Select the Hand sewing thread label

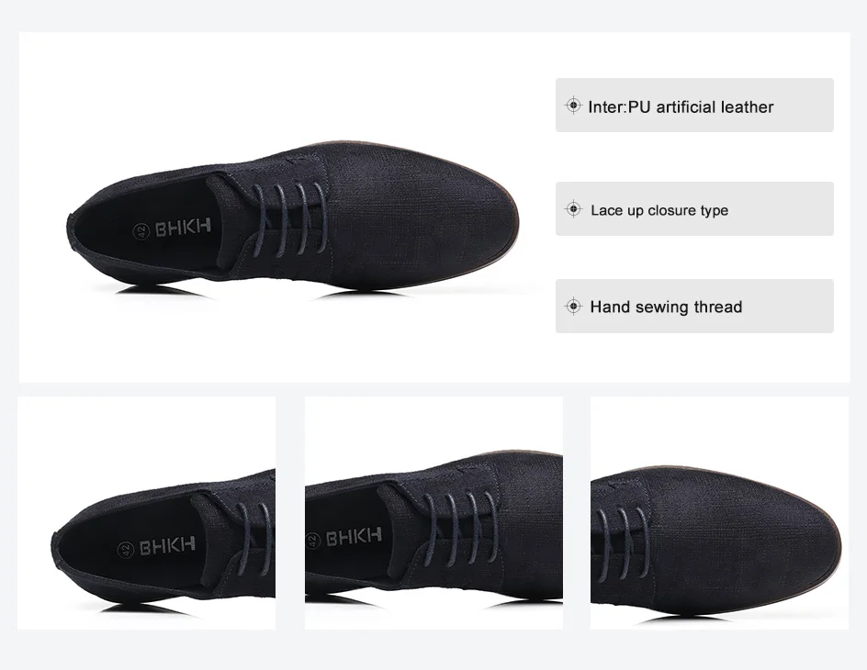tap(666, 307)
